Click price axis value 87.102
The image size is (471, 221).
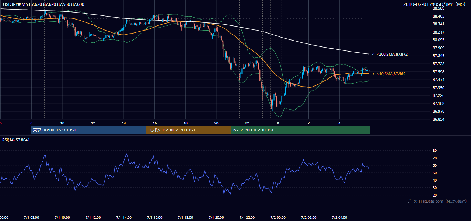click(438, 104)
